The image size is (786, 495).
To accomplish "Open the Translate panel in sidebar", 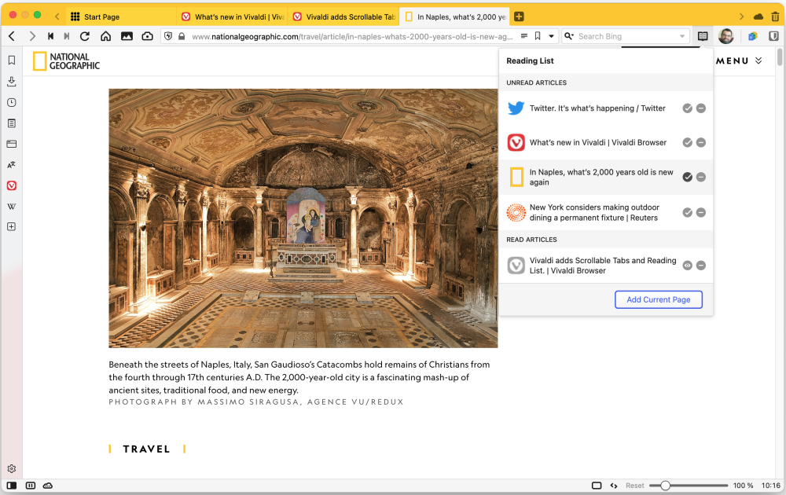I will pos(12,165).
